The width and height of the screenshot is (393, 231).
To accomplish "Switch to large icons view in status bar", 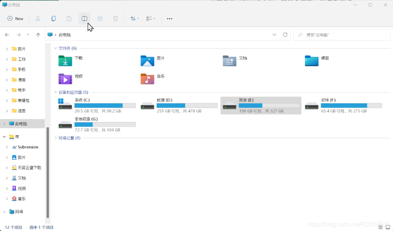I will click(x=388, y=227).
